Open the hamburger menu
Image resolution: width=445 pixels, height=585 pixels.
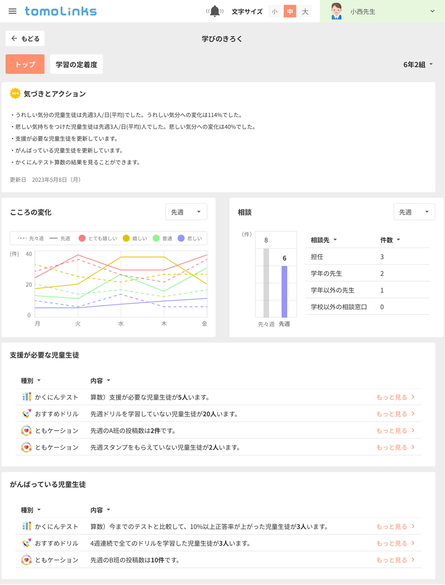(13, 11)
